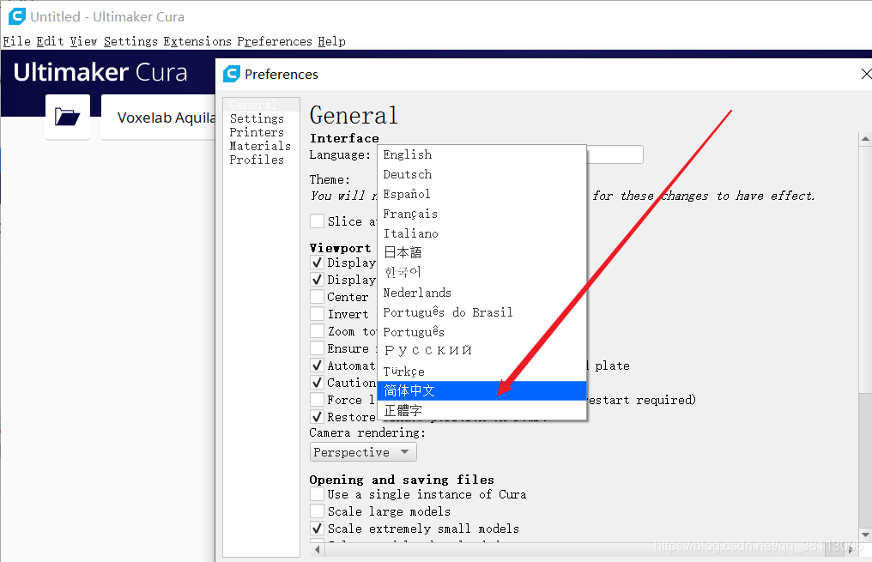The image size is (872, 562).
Task: Open the Edit menu
Action: pos(50,42)
